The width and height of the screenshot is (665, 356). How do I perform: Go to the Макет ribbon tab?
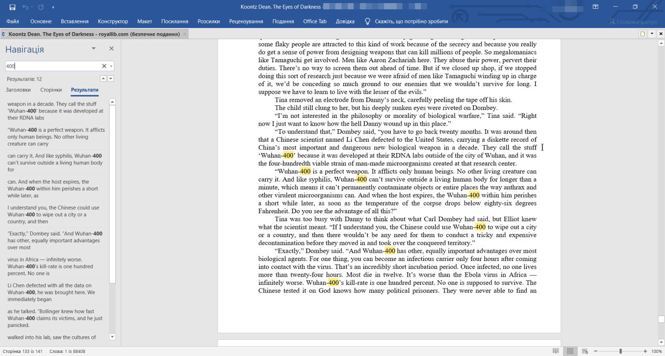click(x=145, y=21)
